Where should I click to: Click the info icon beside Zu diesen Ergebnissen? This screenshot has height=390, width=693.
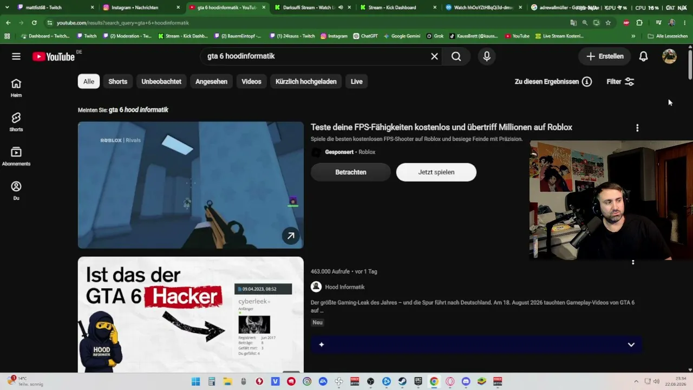coord(587,82)
